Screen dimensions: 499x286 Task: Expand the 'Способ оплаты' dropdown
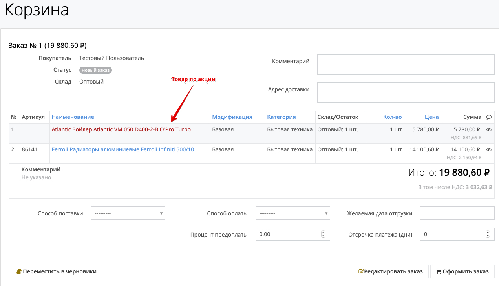[292, 213]
